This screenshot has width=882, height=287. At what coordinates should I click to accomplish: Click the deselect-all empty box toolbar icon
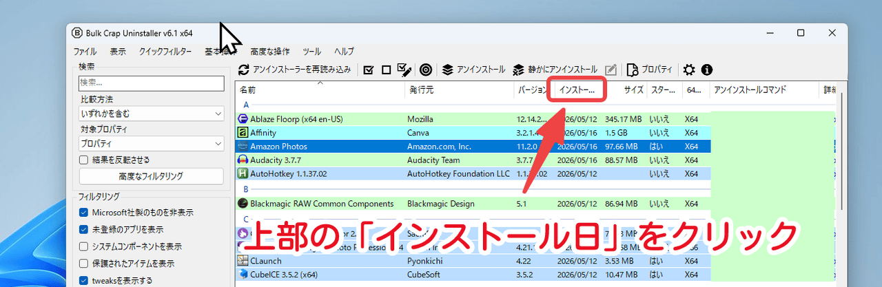pyautogui.click(x=387, y=70)
